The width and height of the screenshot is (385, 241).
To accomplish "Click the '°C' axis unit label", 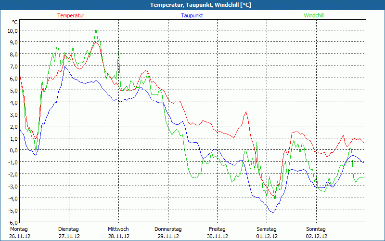I will pos(15,22).
